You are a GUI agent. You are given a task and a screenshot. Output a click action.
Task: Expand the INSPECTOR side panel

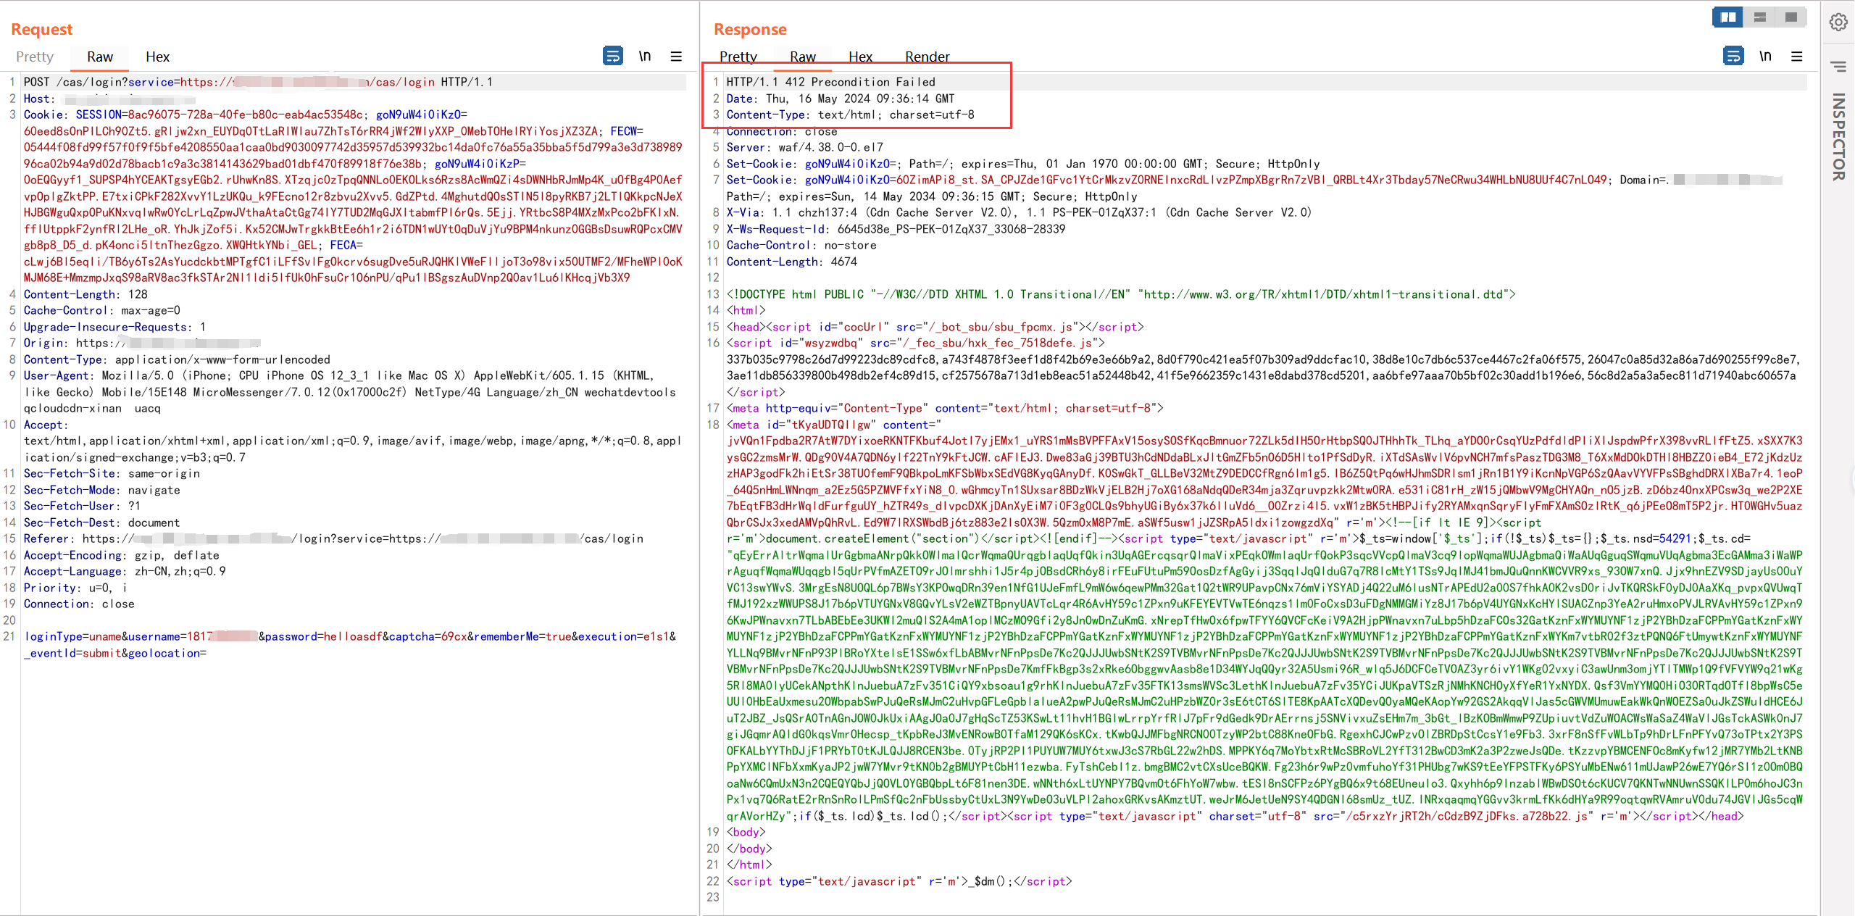pyautogui.click(x=1838, y=136)
